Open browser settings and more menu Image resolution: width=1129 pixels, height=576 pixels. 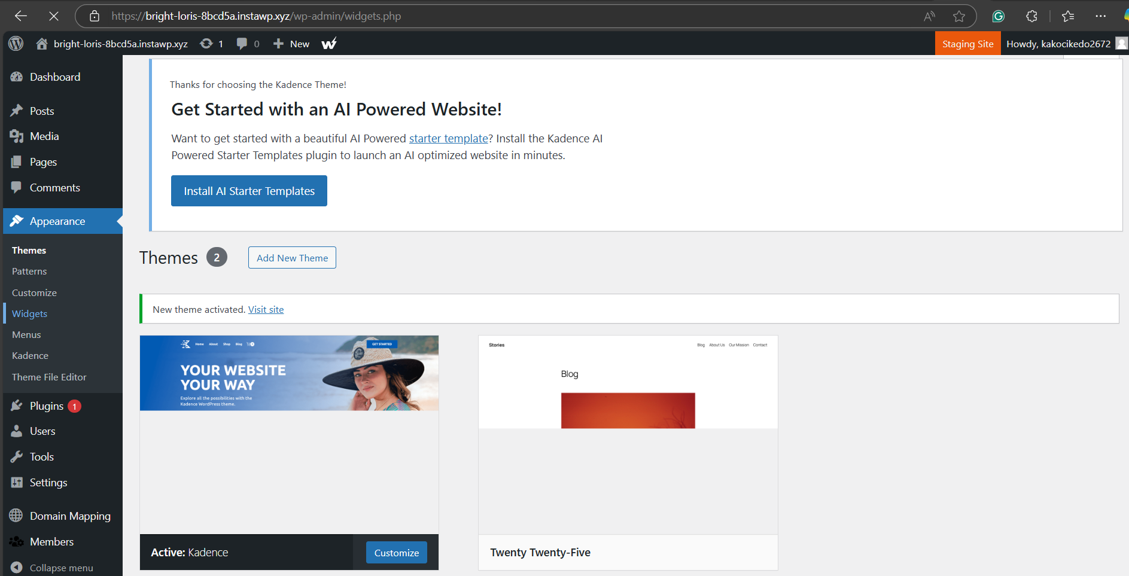[x=1101, y=16]
